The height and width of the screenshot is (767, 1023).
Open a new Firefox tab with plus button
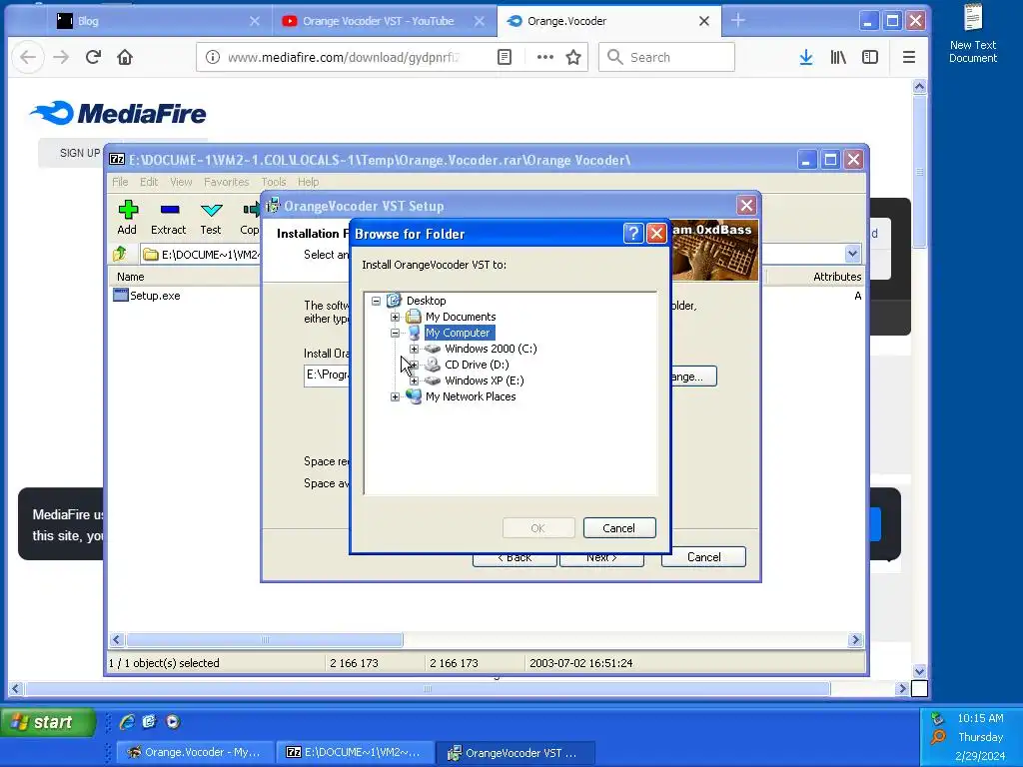[738, 21]
